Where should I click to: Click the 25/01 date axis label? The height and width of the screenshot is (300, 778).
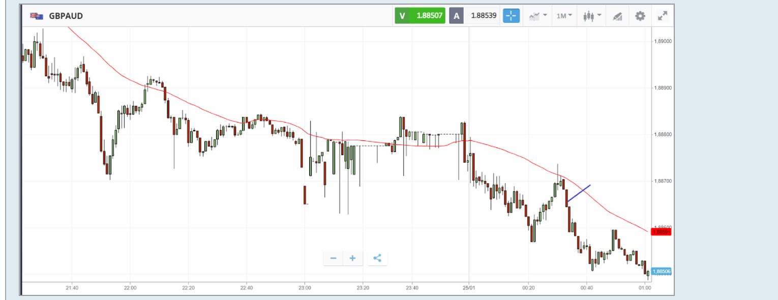click(x=469, y=287)
